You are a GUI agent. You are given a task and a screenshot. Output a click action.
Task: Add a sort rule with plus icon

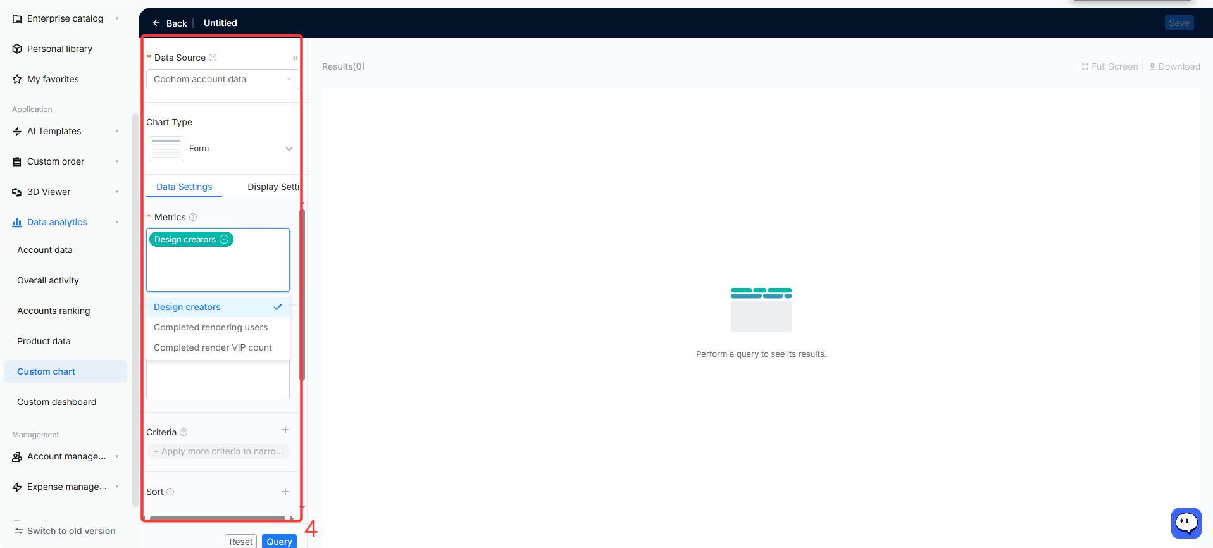point(285,492)
